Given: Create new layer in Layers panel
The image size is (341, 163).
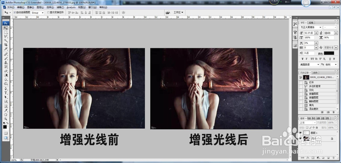Looking at the screenshot, I should tap(328, 158).
